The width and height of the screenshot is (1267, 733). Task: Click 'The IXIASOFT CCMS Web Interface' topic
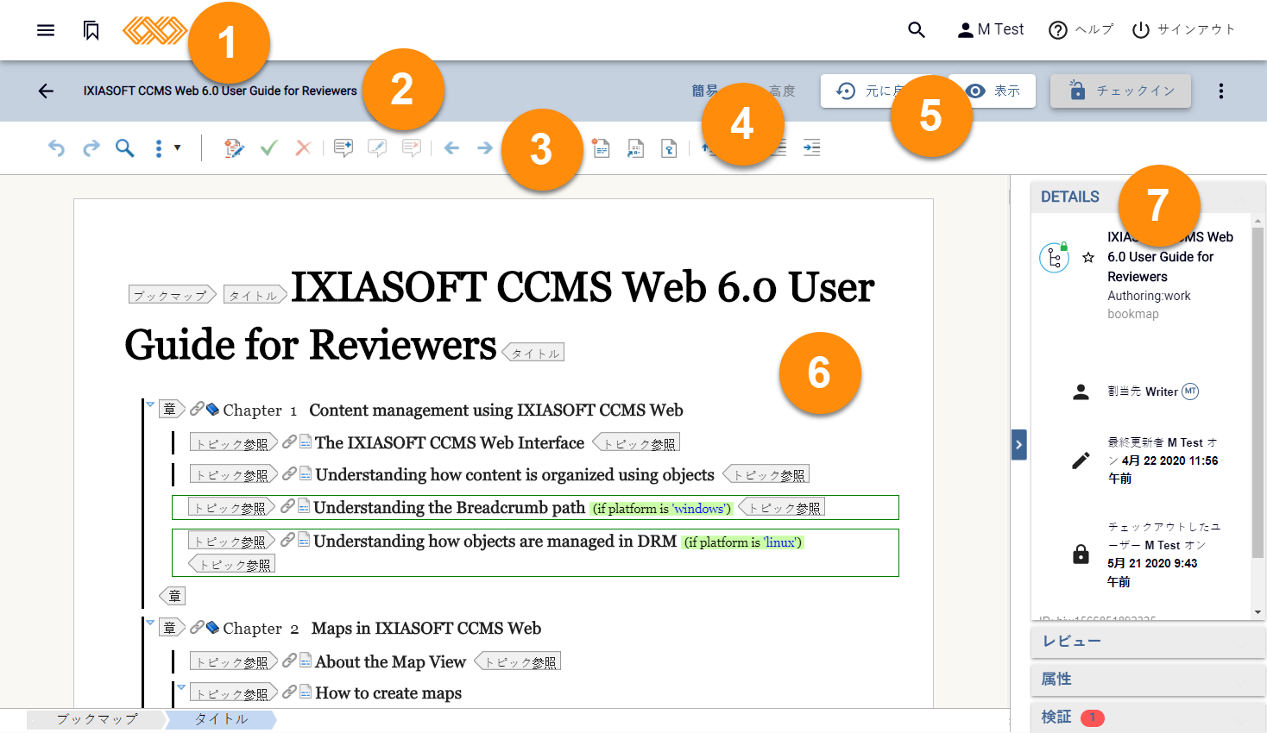click(450, 442)
